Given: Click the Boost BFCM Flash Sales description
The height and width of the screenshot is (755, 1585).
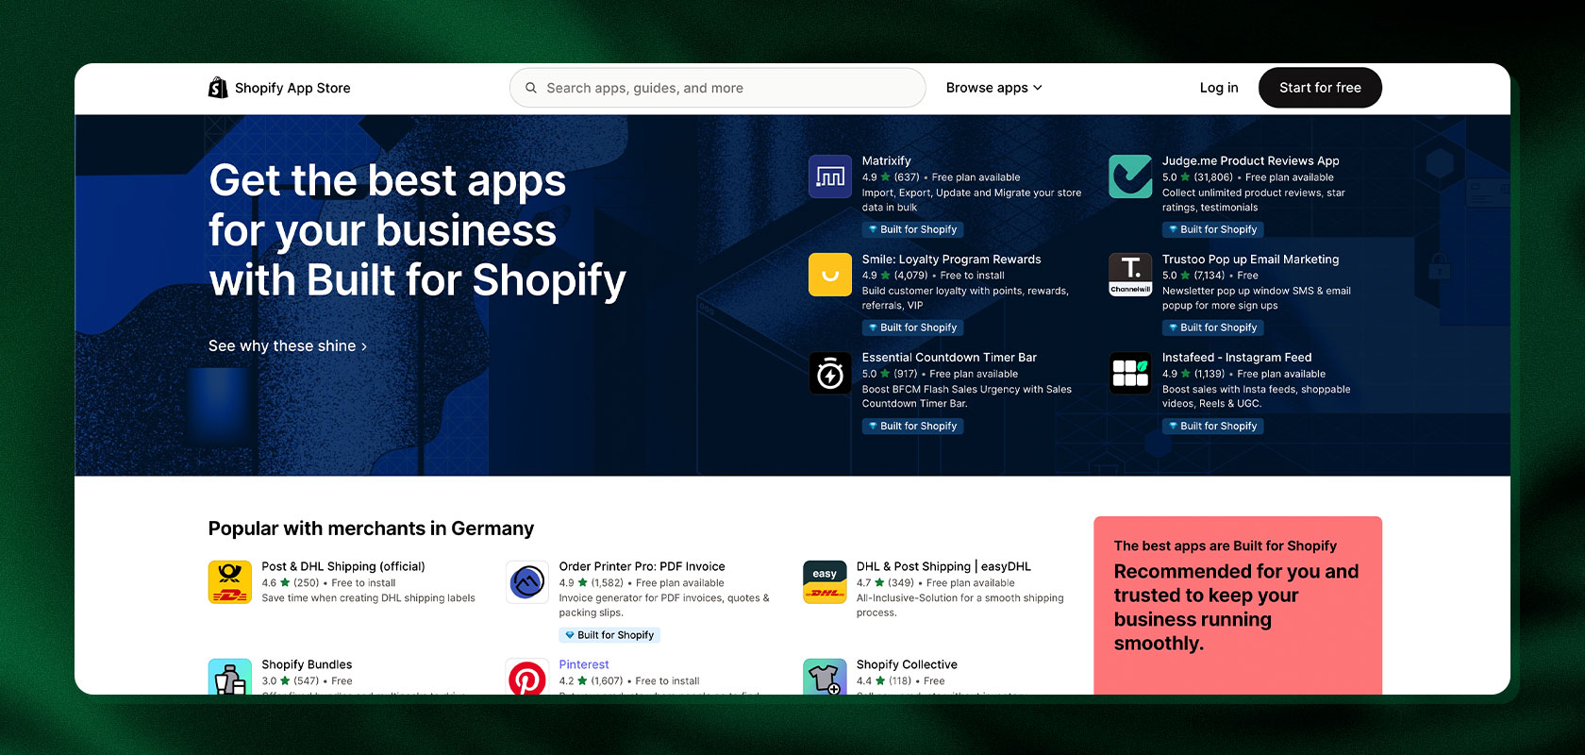Looking at the screenshot, I should point(967,396).
